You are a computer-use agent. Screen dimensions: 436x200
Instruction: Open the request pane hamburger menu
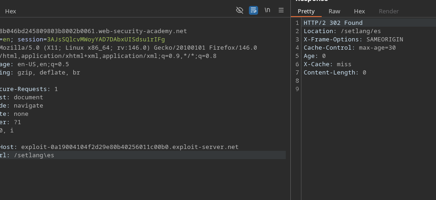coord(281,11)
